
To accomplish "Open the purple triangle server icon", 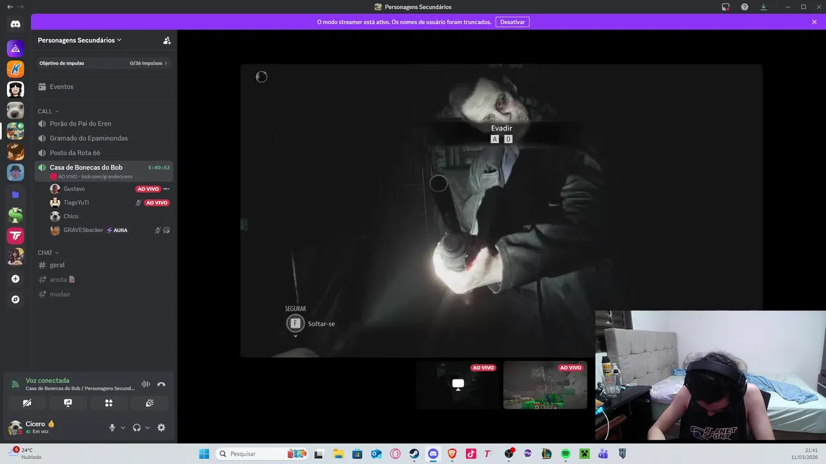I will (x=15, y=48).
